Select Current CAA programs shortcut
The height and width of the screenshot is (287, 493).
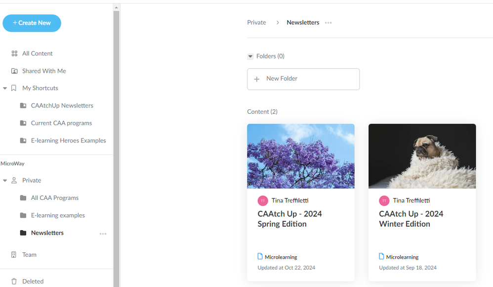tap(61, 123)
